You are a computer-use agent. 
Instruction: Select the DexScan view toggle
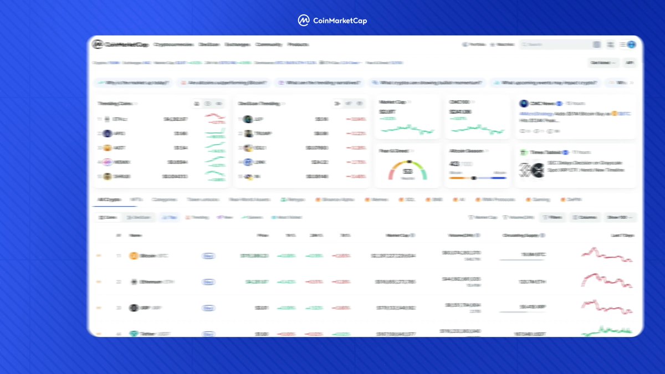[x=139, y=218]
